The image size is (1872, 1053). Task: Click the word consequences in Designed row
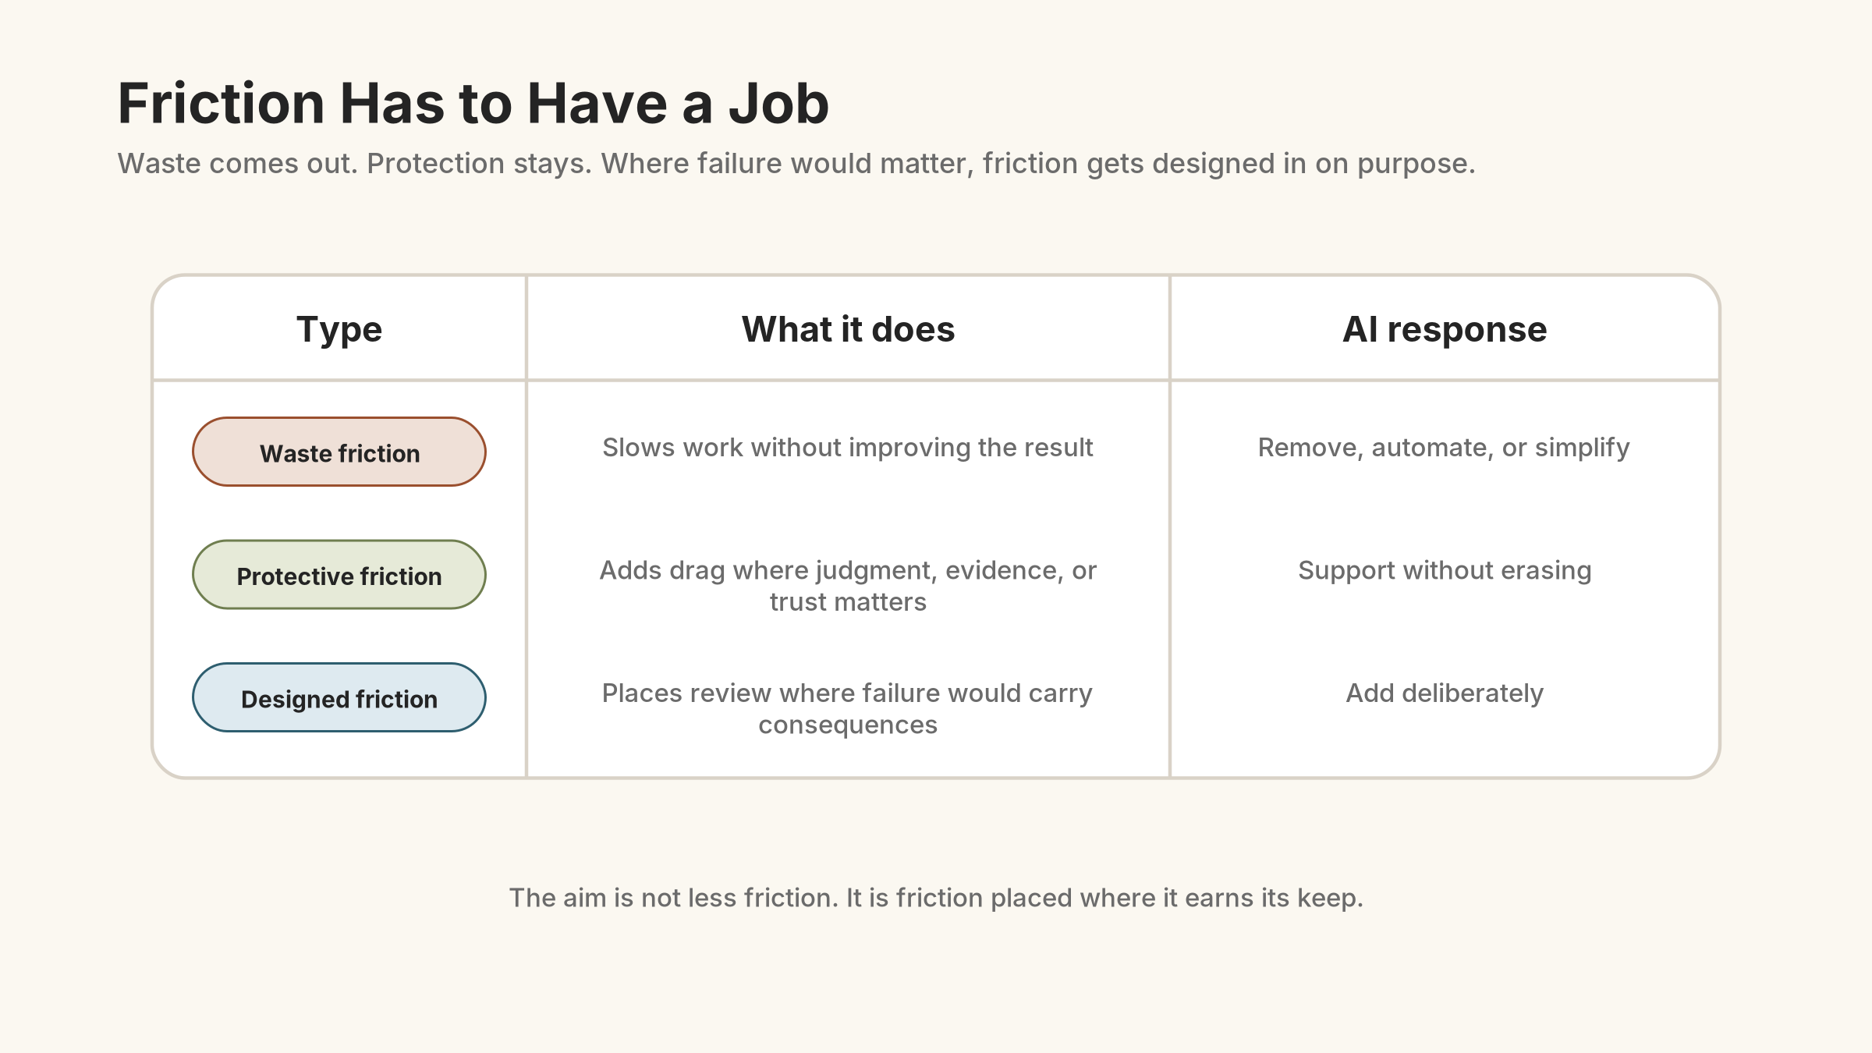click(x=848, y=725)
